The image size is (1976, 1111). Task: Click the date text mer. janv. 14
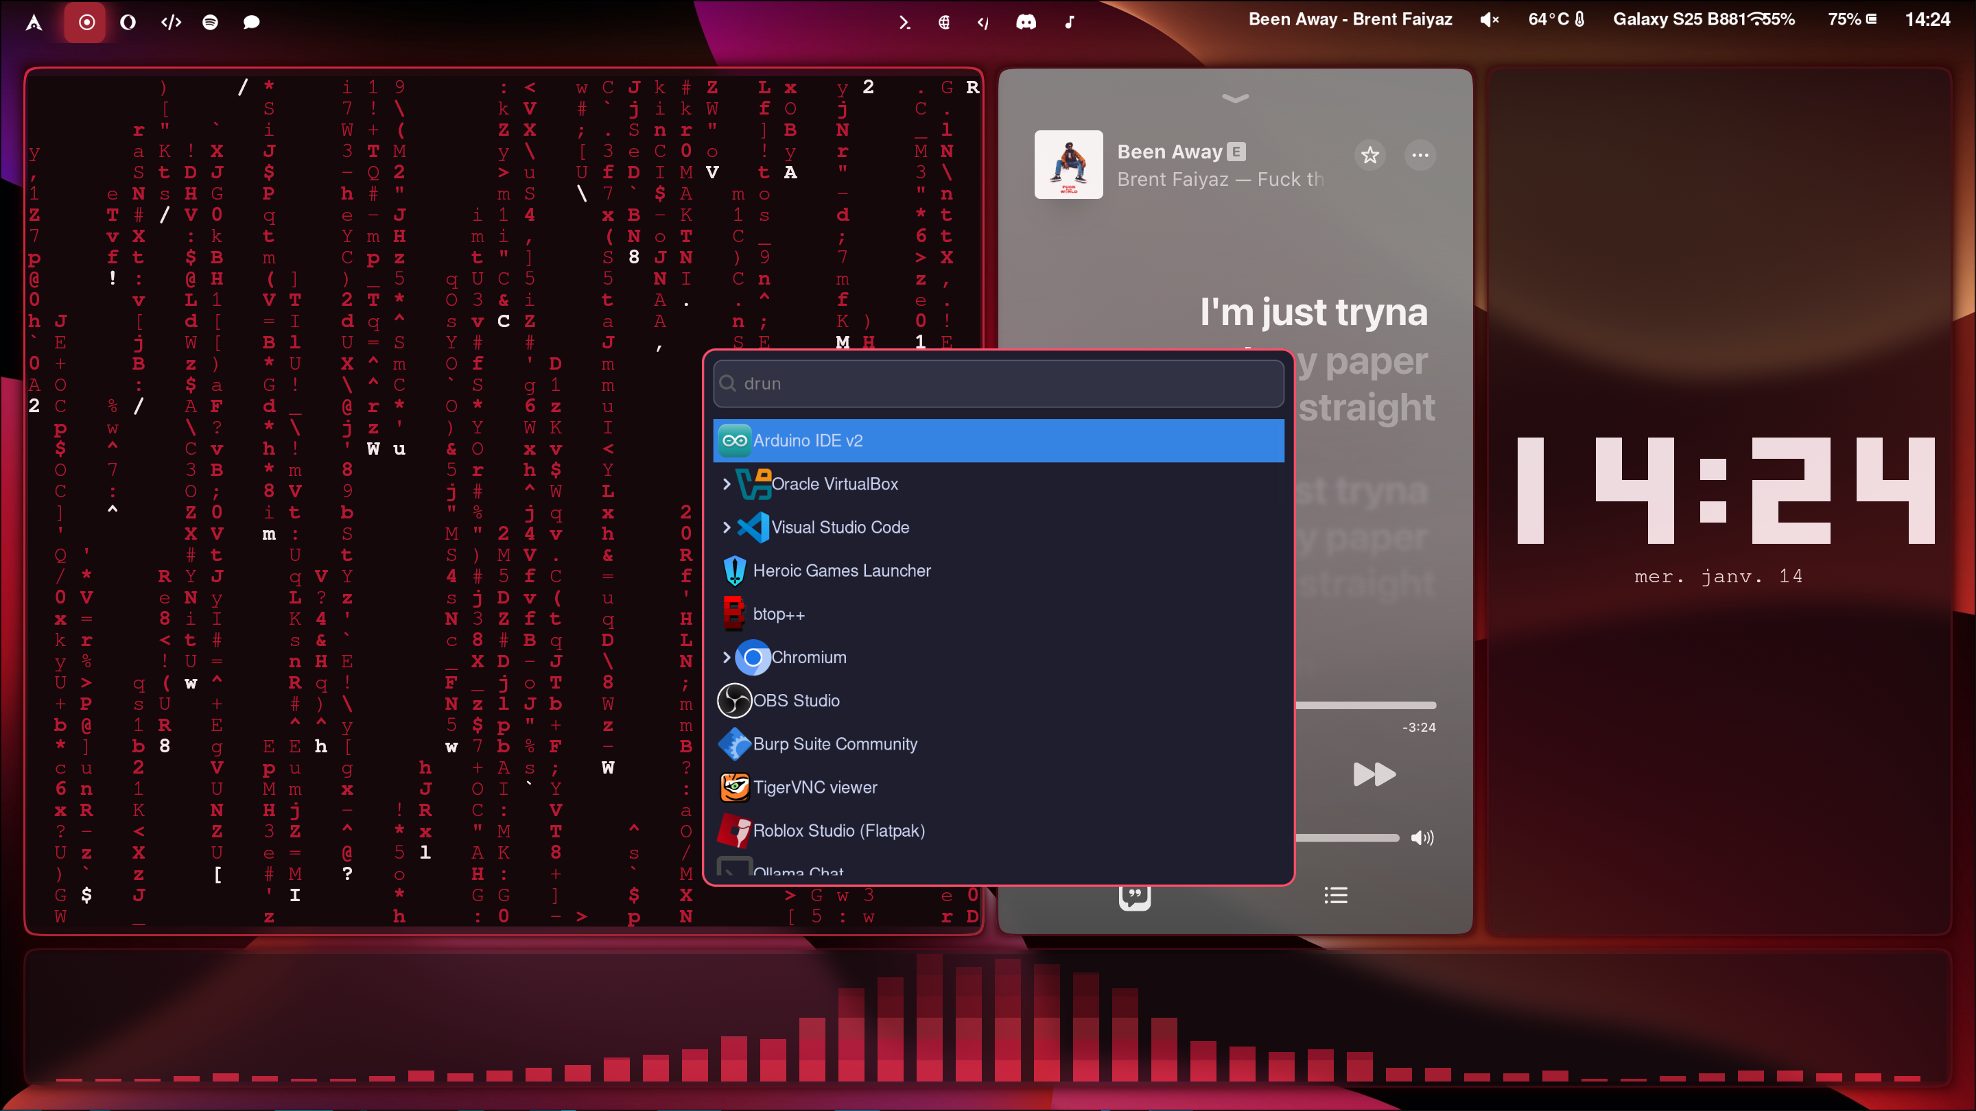point(1718,577)
